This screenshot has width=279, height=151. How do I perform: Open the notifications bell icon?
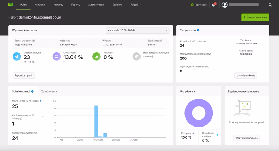point(213,5)
